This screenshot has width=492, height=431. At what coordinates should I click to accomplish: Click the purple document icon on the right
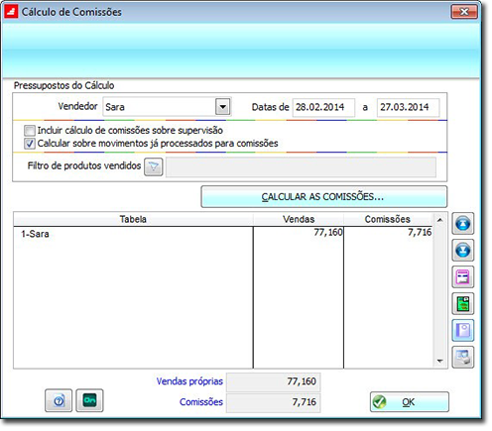coord(462,330)
